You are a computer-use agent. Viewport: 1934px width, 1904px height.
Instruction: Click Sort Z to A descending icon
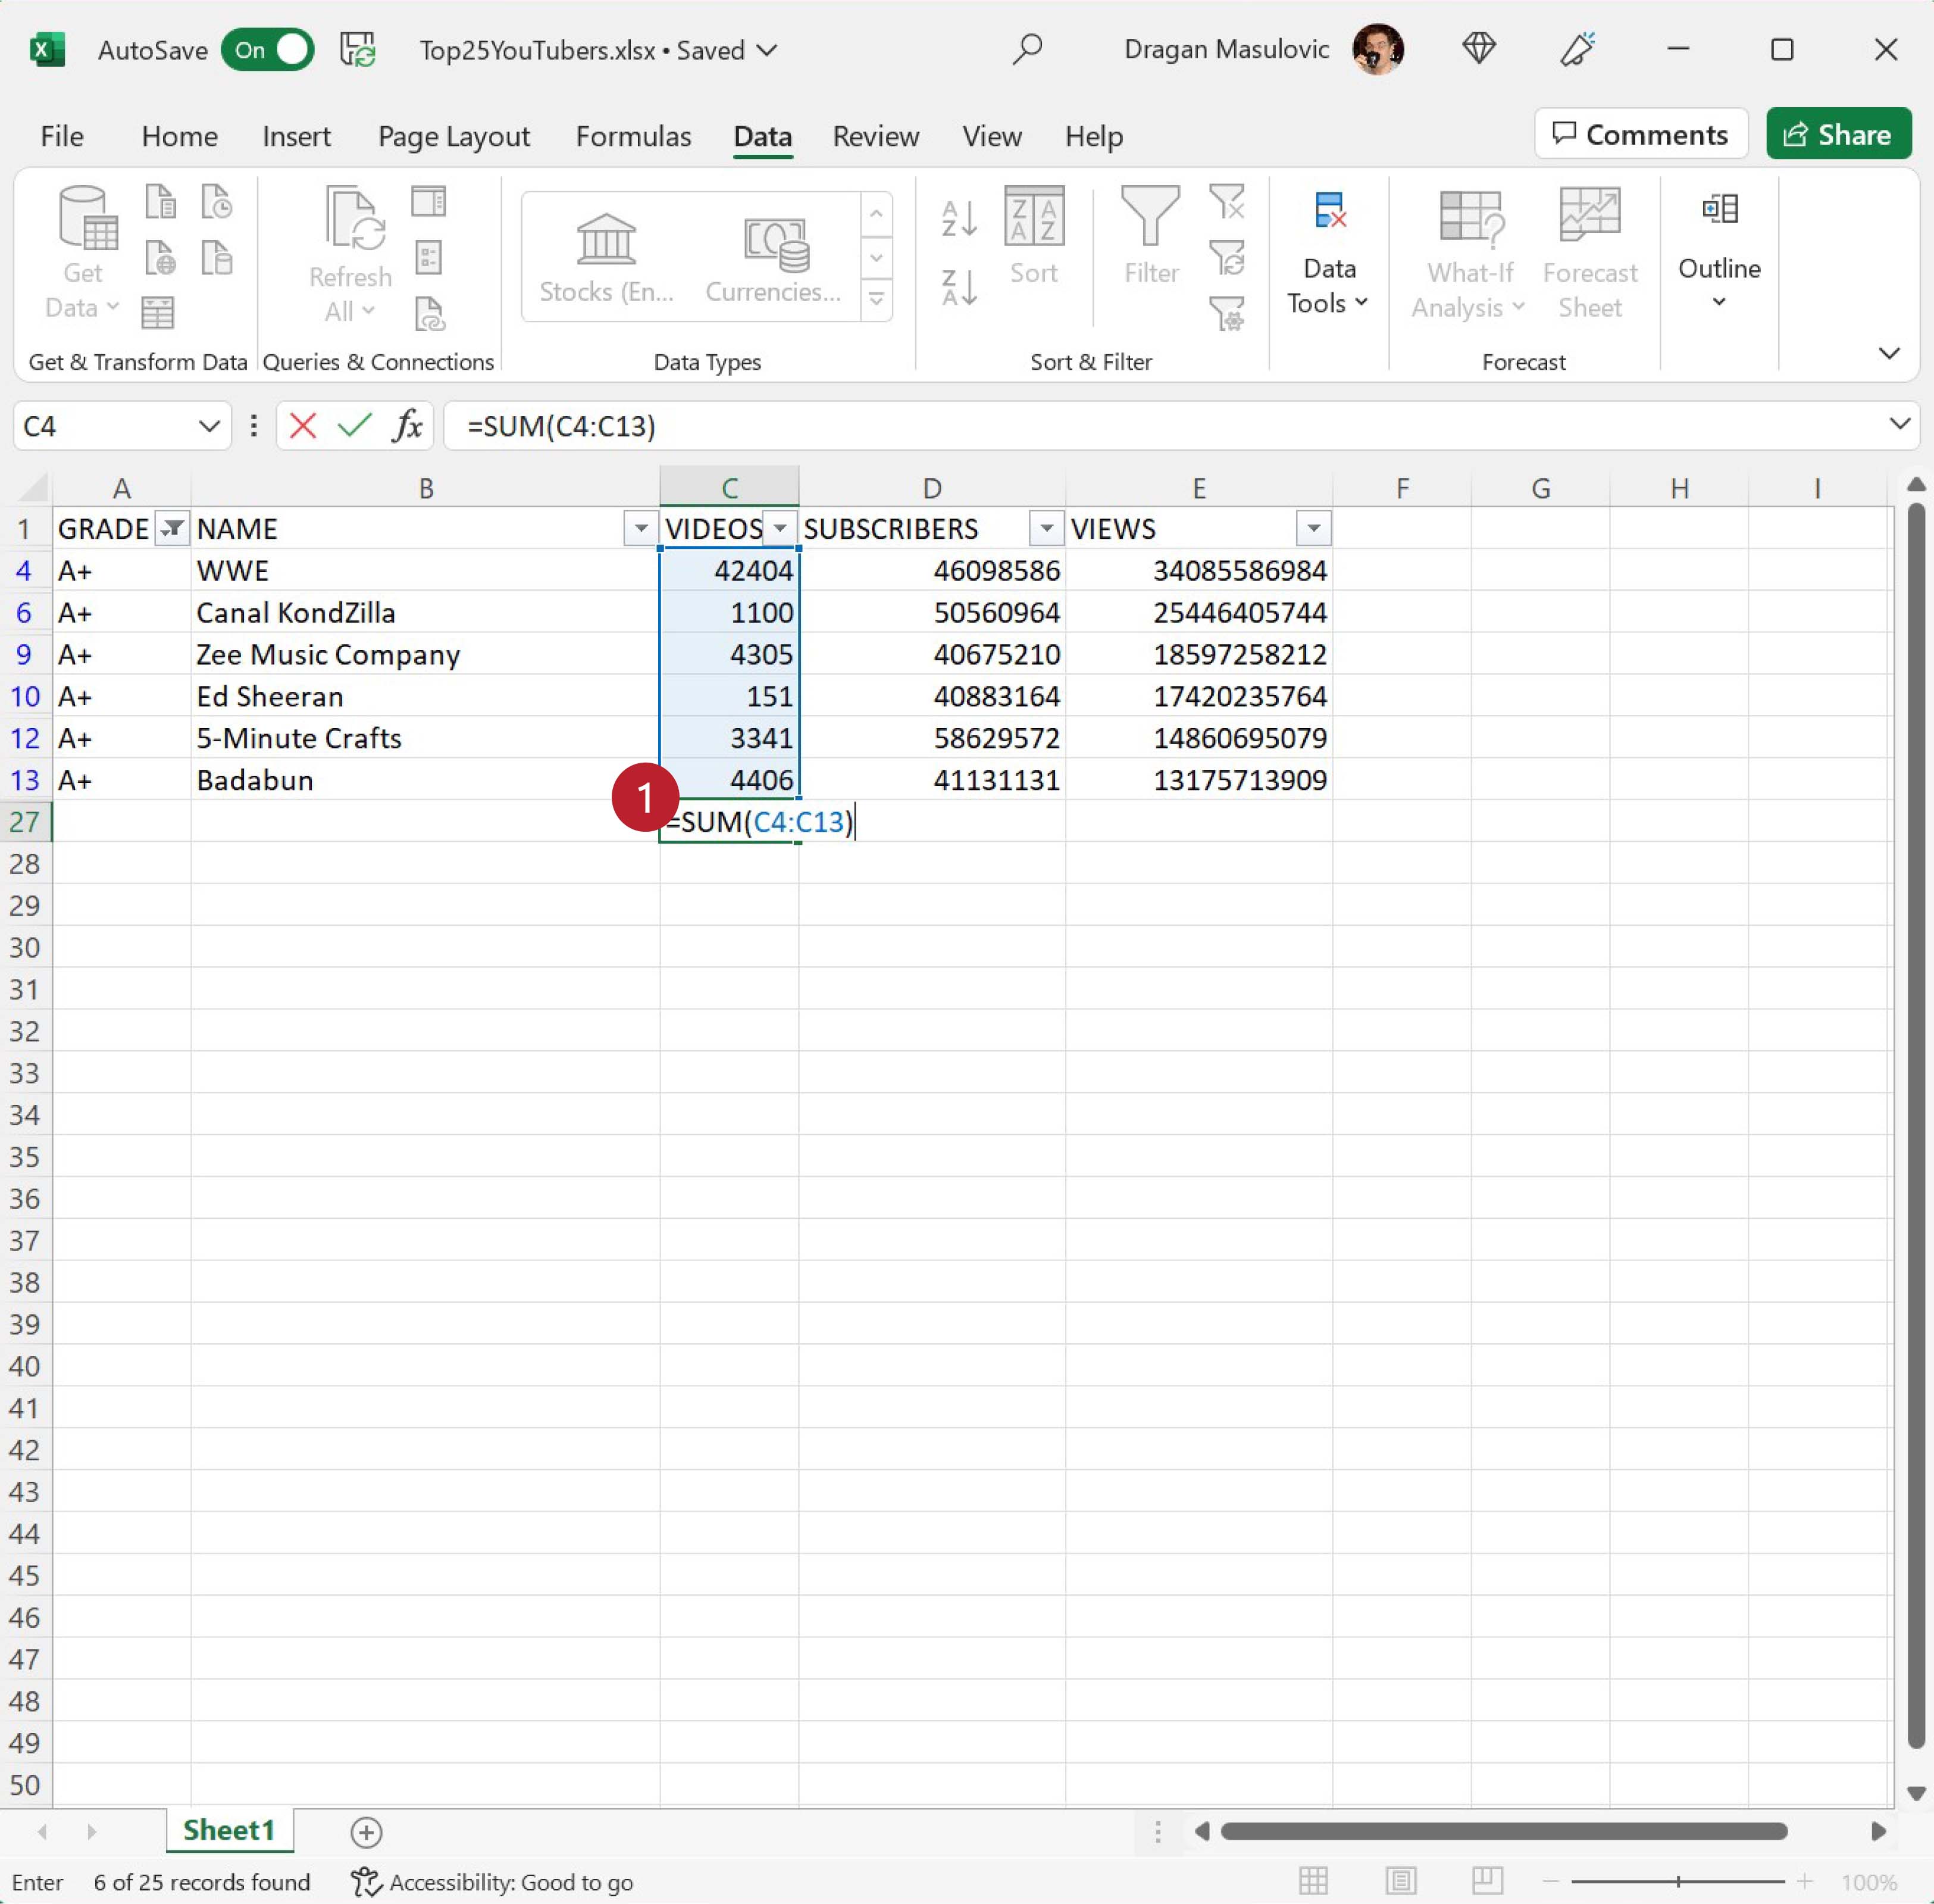coord(959,287)
